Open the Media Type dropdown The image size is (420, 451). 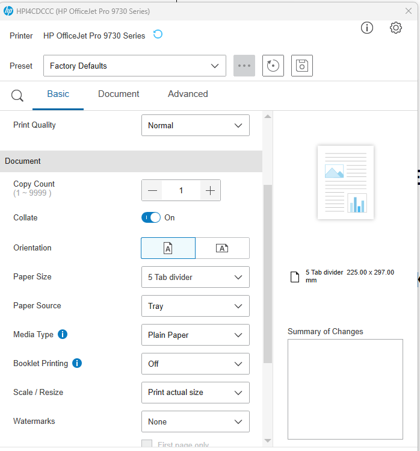(x=196, y=335)
